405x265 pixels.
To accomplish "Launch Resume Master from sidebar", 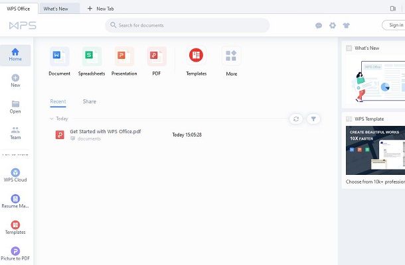I will 15,201.
